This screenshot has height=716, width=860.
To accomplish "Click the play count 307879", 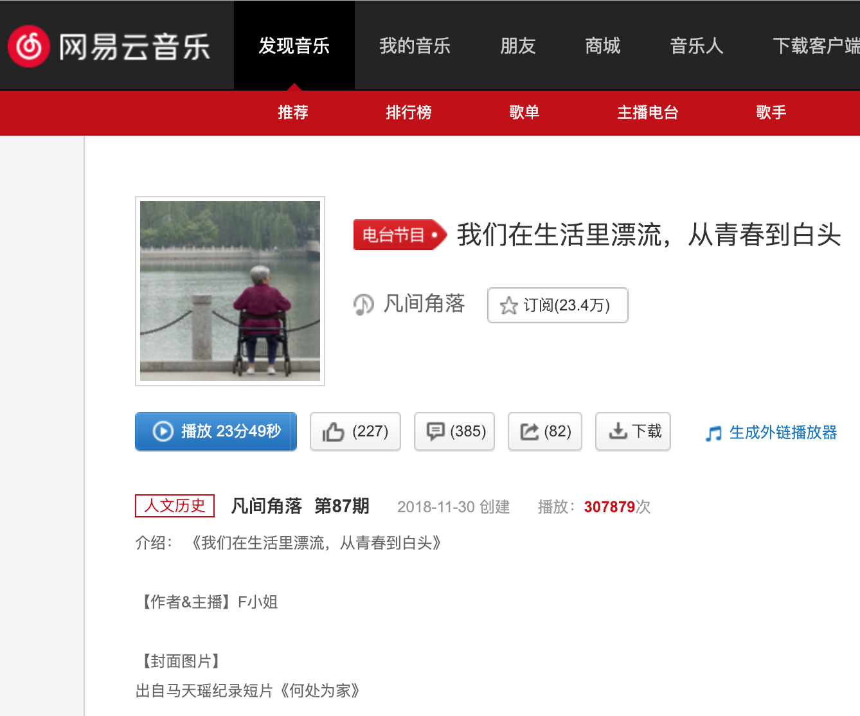I will [609, 507].
